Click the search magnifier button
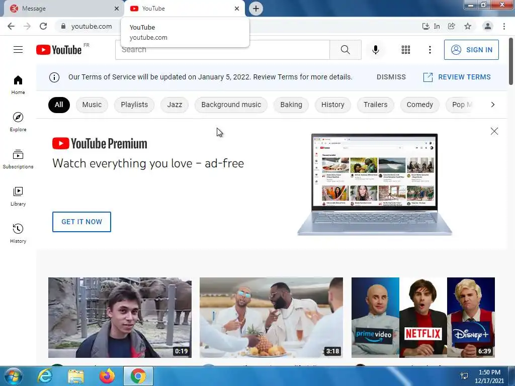This screenshot has height=386, width=515. pos(345,50)
